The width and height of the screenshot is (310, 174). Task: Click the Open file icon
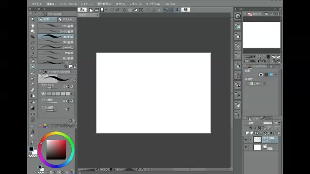(96, 10)
